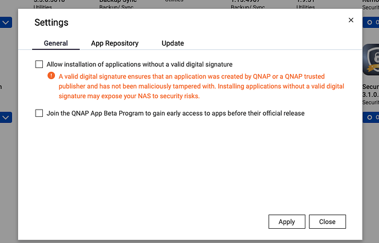Click the 'Allow installation of applications' label
Screen dimensions: 379x243
coord(140,64)
